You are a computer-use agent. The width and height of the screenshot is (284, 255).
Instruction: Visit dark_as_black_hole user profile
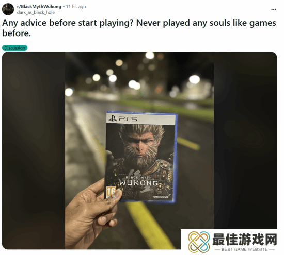pyautogui.click(x=36, y=12)
